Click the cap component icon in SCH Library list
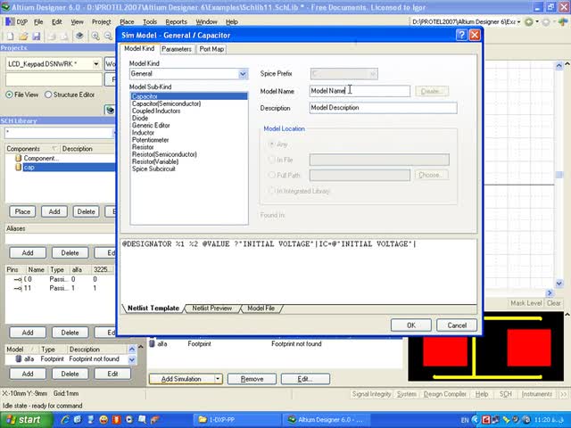 point(18,167)
